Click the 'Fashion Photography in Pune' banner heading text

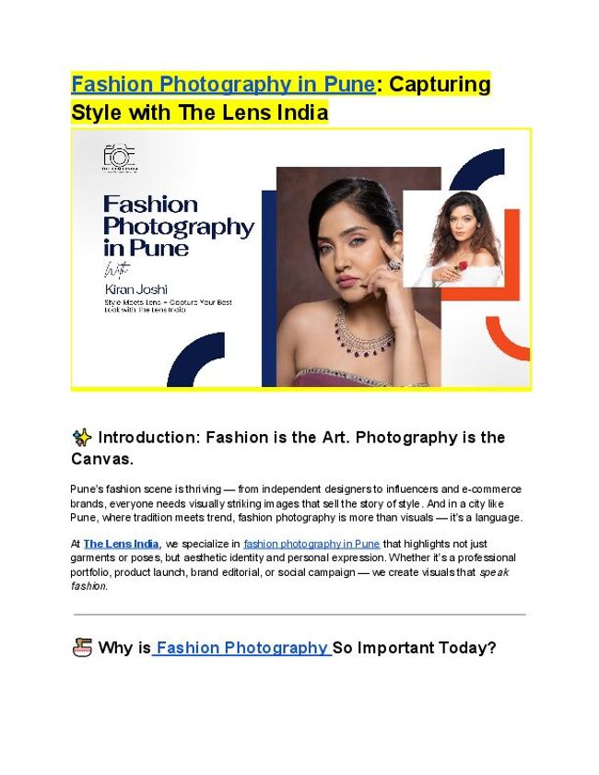[179, 226]
